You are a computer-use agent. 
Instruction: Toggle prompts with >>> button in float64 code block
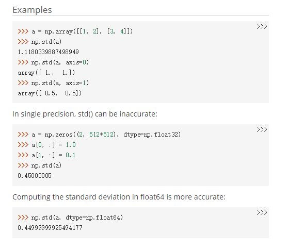coord(262,212)
